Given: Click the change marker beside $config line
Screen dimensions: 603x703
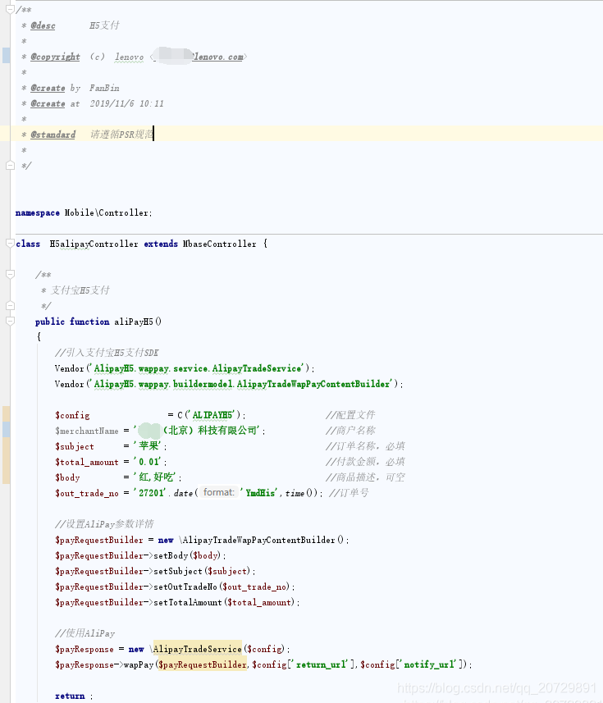Looking at the screenshot, I should (x=6, y=413).
